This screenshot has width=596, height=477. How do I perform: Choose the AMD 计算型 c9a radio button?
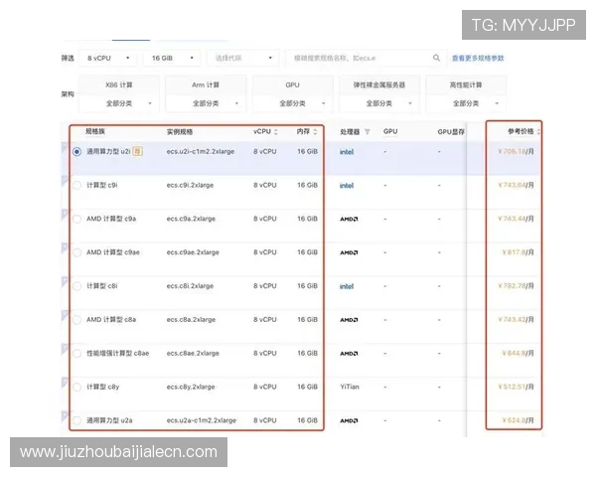pyautogui.click(x=76, y=219)
